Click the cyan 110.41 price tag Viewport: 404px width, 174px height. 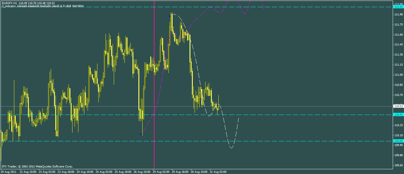[x=398, y=115]
